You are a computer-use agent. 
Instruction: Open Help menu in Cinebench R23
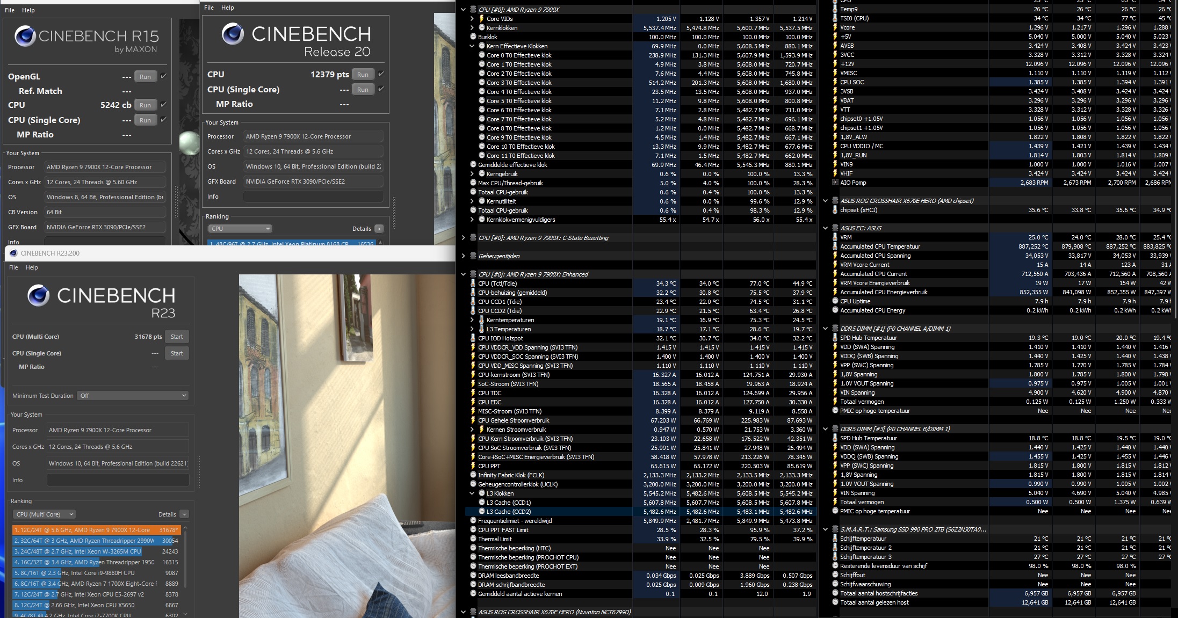click(x=32, y=267)
